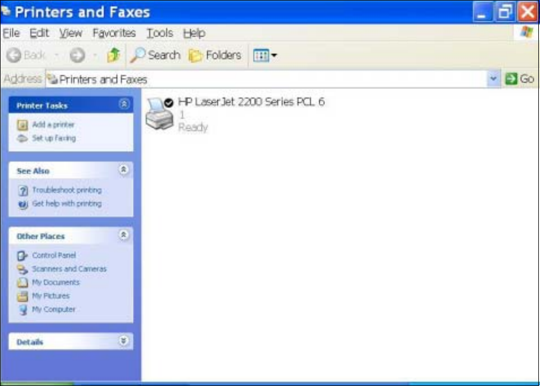The height and width of the screenshot is (386, 540).
Task: Click the Go button
Action: tap(520, 79)
